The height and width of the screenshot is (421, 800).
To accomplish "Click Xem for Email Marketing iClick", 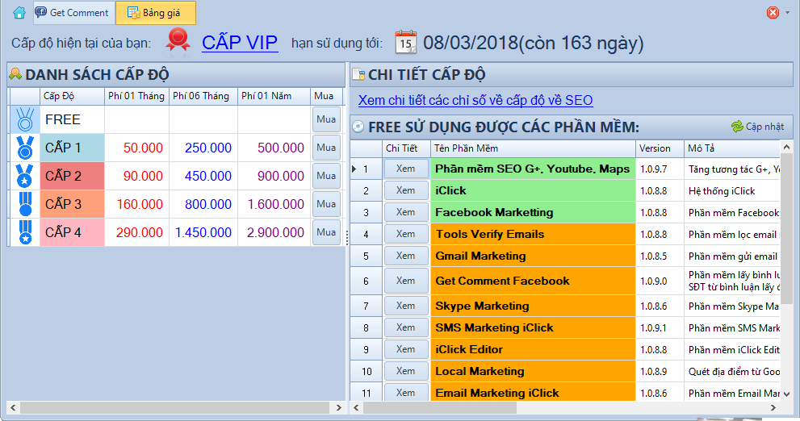I will [405, 393].
